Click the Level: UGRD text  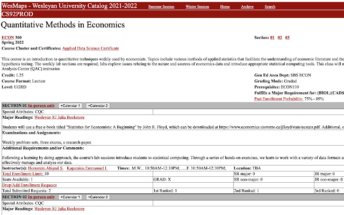[14, 87]
